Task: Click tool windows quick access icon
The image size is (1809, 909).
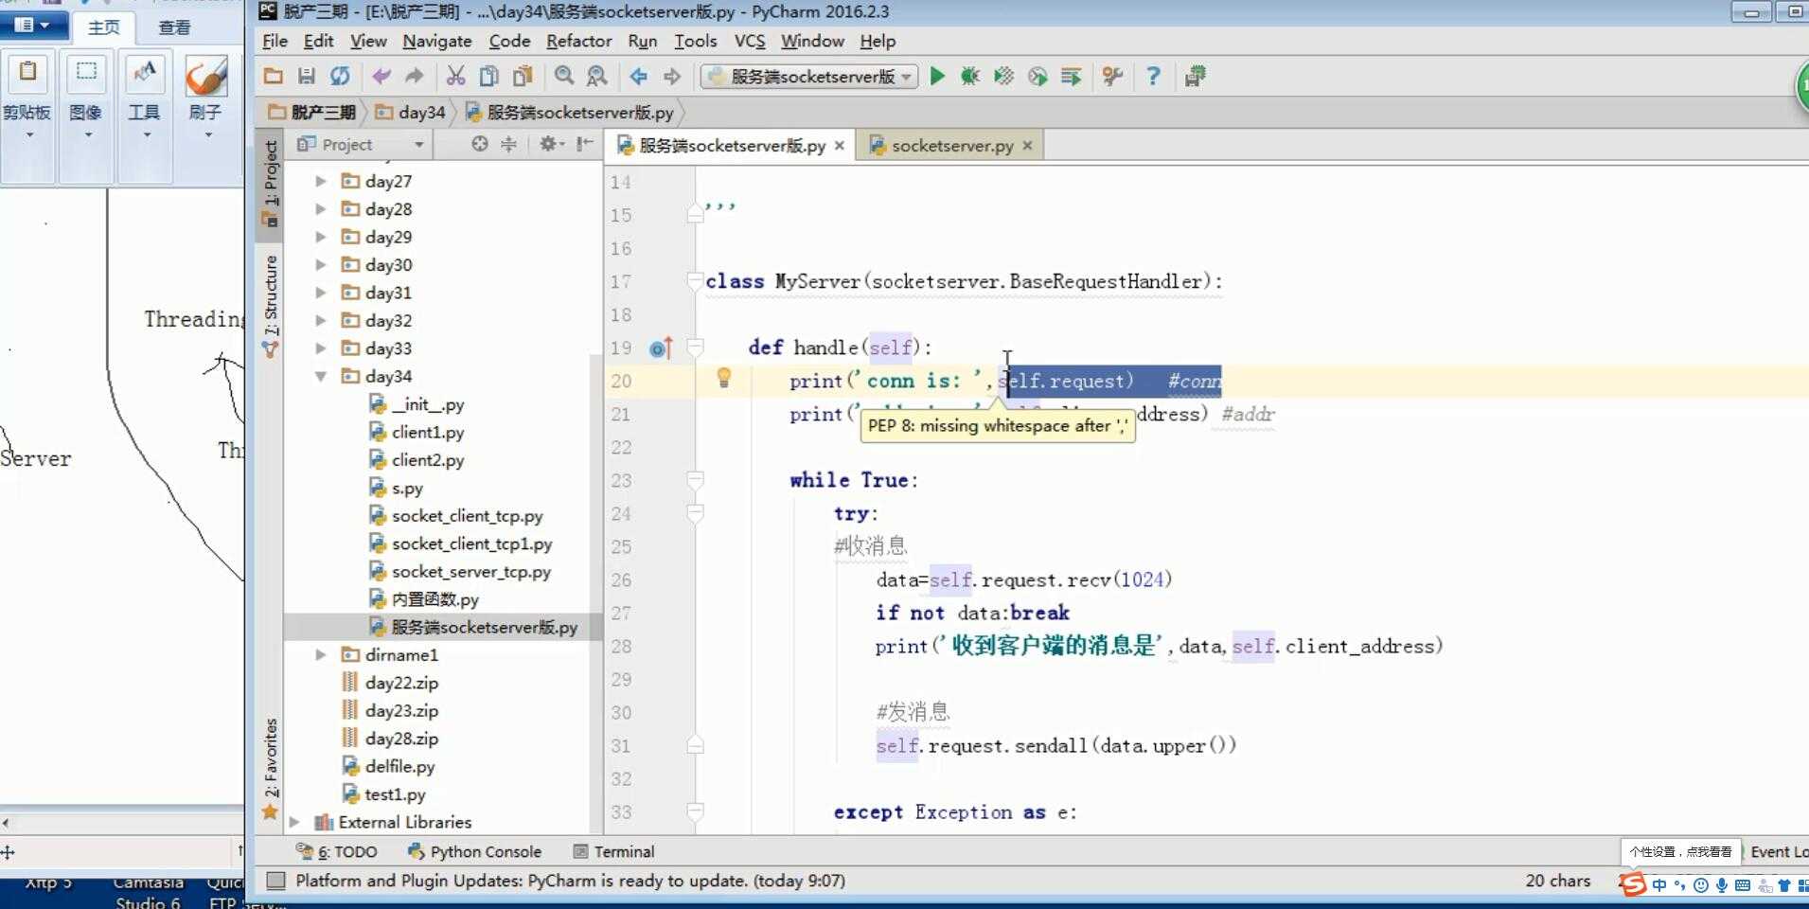Action: (275, 881)
